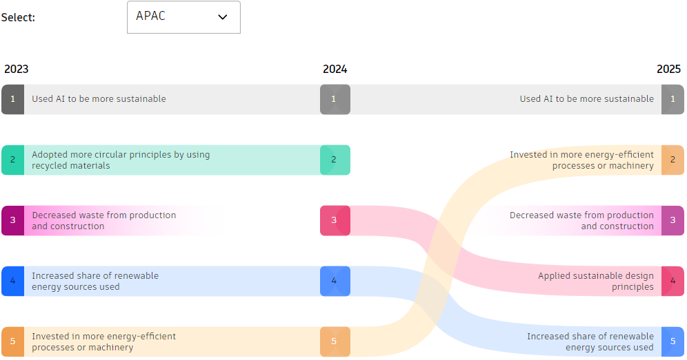Click the teal rank 2 badge under 2023
The width and height of the screenshot is (687, 360).
(12, 160)
